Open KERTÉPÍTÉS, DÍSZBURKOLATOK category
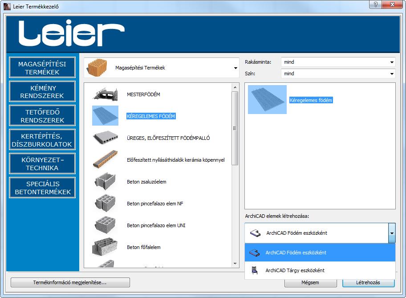Viewport: 406px width, 298px height. (x=42, y=140)
